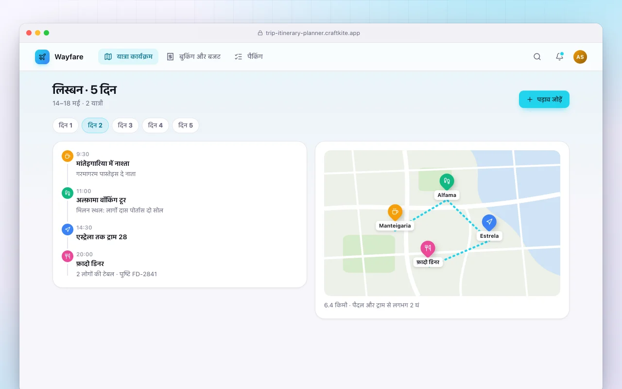
Task: Open the AS profile avatar
Action: (580, 57)
